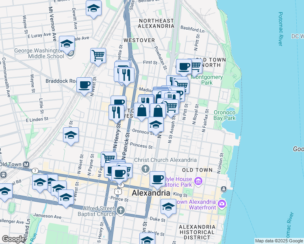Select the restaurant marker near Fayette St
The height and width of the screenshot is (244, 304).
[126, 76]
